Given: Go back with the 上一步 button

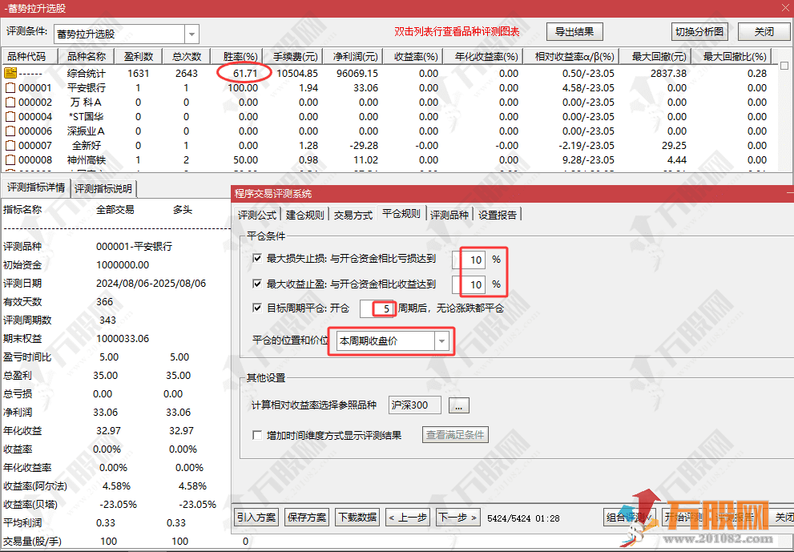Looking at the screenshot, I should tap(408, 517).
